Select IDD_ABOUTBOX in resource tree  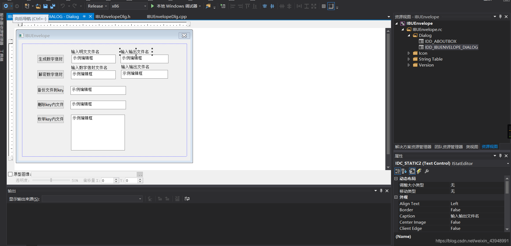click(440, 41)
